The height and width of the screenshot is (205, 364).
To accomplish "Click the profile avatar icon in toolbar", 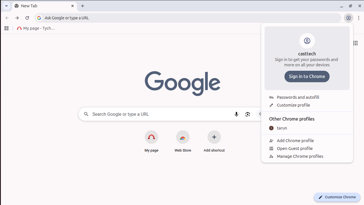I will tap(348, 18).
